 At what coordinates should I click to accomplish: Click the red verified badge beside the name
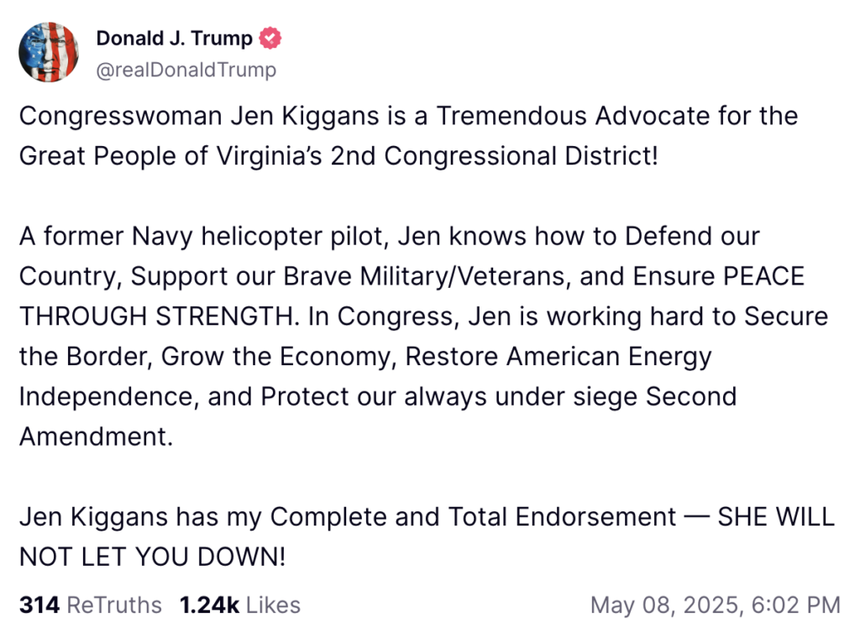(270, 39)
